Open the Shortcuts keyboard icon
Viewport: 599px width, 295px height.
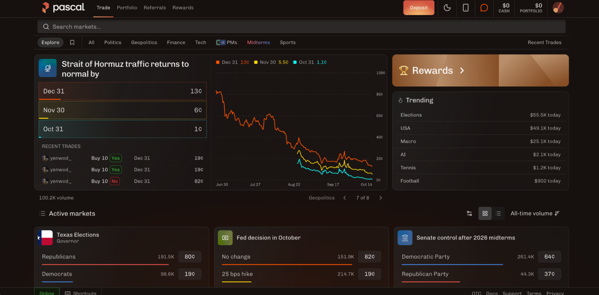pos(68,293)
